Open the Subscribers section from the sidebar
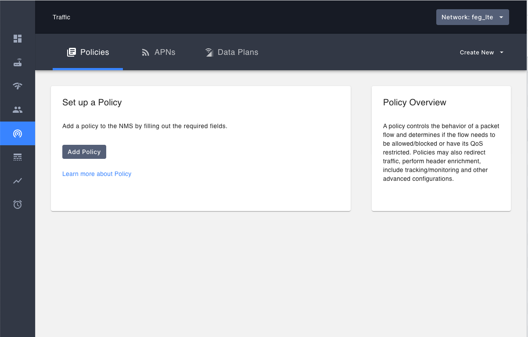The image size is (528, 337). (18, 110)
